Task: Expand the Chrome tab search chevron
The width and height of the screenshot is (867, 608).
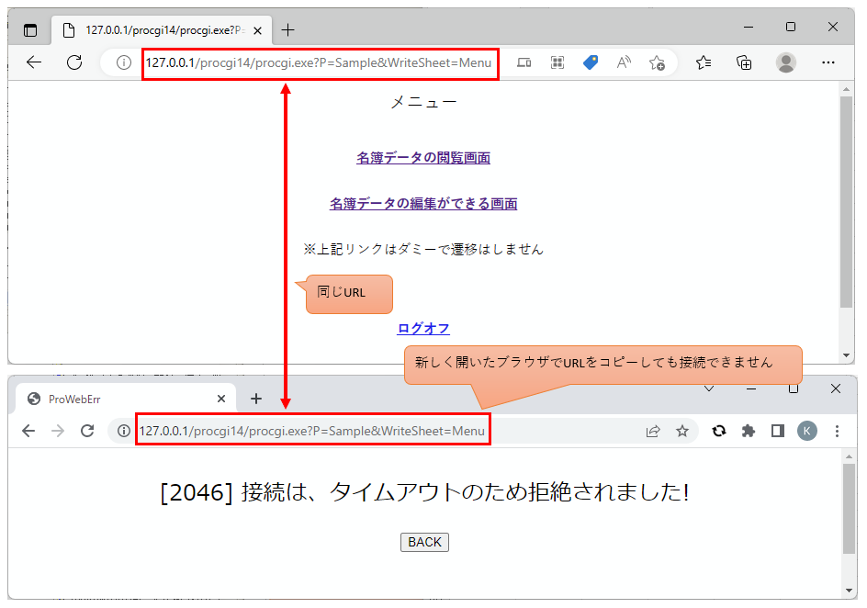Action: [x=709, y=389]
